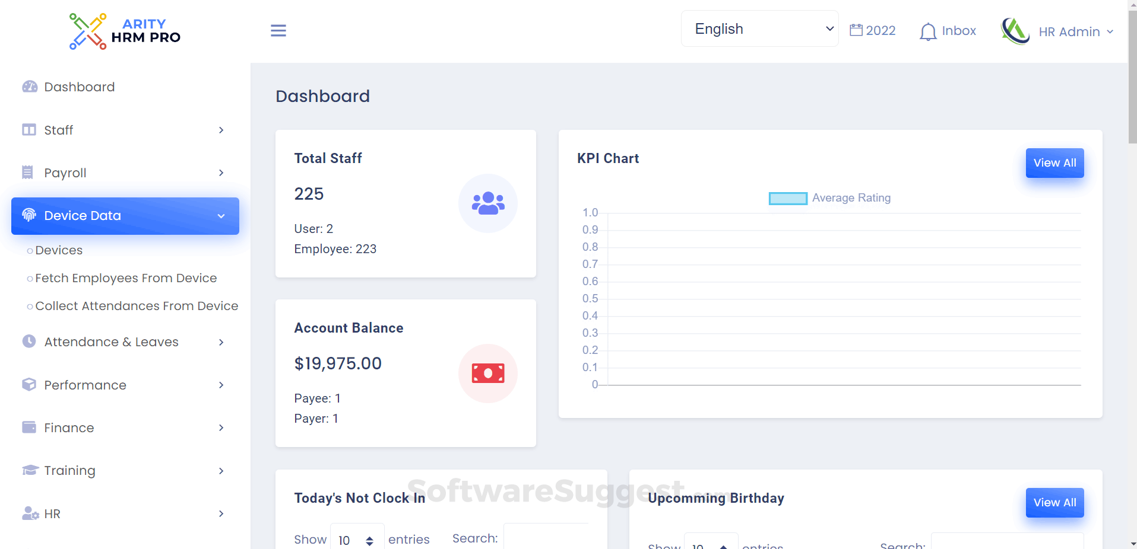
Task: Expand the Payroll submenu chevron
Action: point(221,173)
